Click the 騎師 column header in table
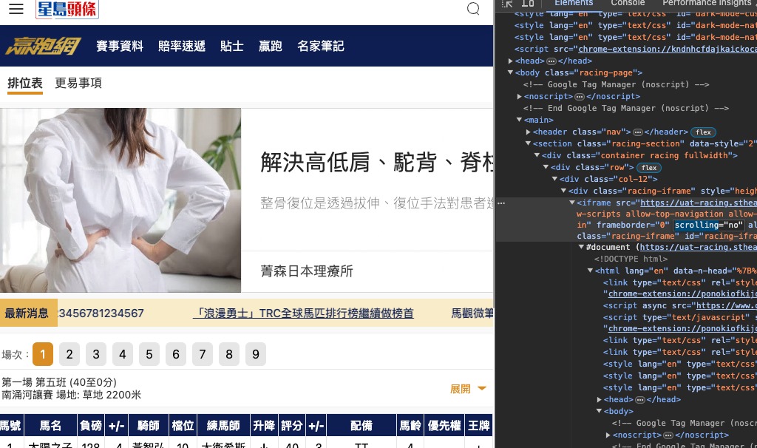 pyautogui.click(x=149, y=426)
